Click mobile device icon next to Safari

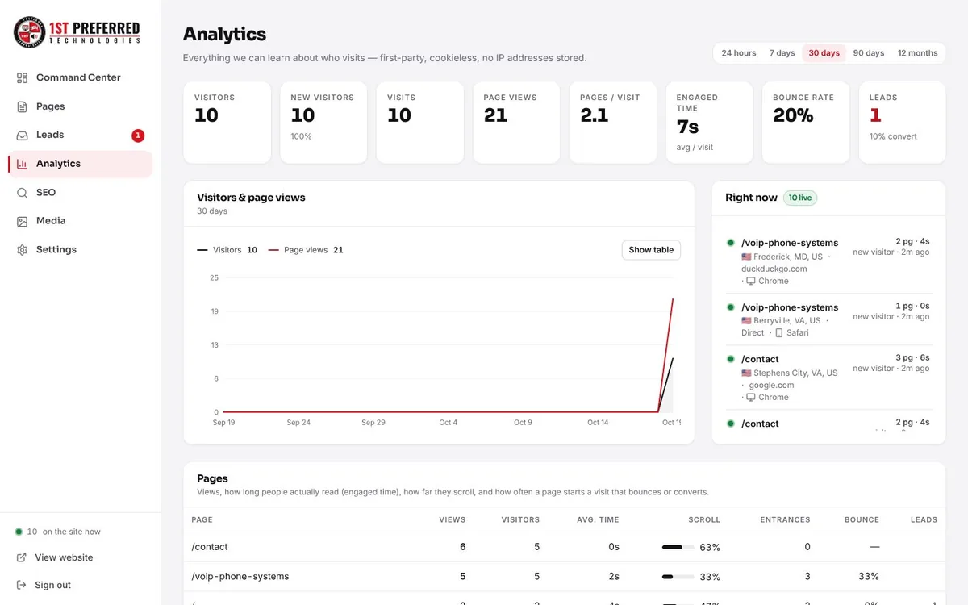click(779, 332)
